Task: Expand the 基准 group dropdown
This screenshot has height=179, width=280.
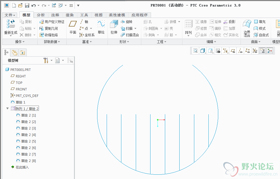Action: (x=87, y=42)
